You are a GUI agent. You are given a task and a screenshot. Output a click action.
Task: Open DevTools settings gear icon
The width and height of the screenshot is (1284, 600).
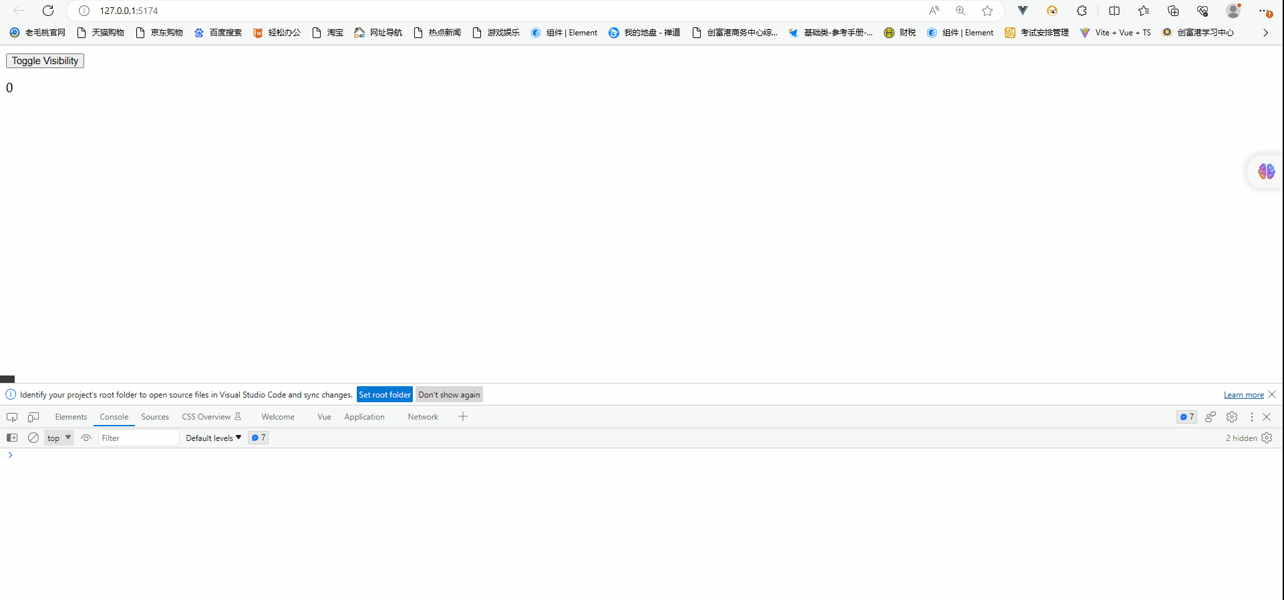coord(1232,417)
